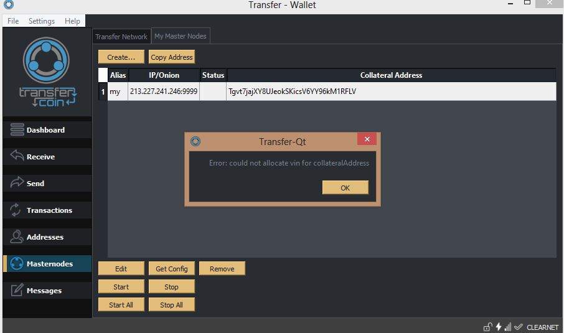This screenshot has width=564, height=333.
Task: Click the Transactions cycle icon
Action: (x=16, y=210)
